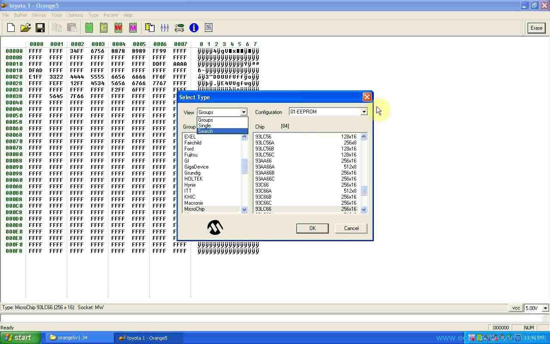Open the Buffer menu
The height and width of the screenshot is (344, 550).
click(x=21, y=15)
